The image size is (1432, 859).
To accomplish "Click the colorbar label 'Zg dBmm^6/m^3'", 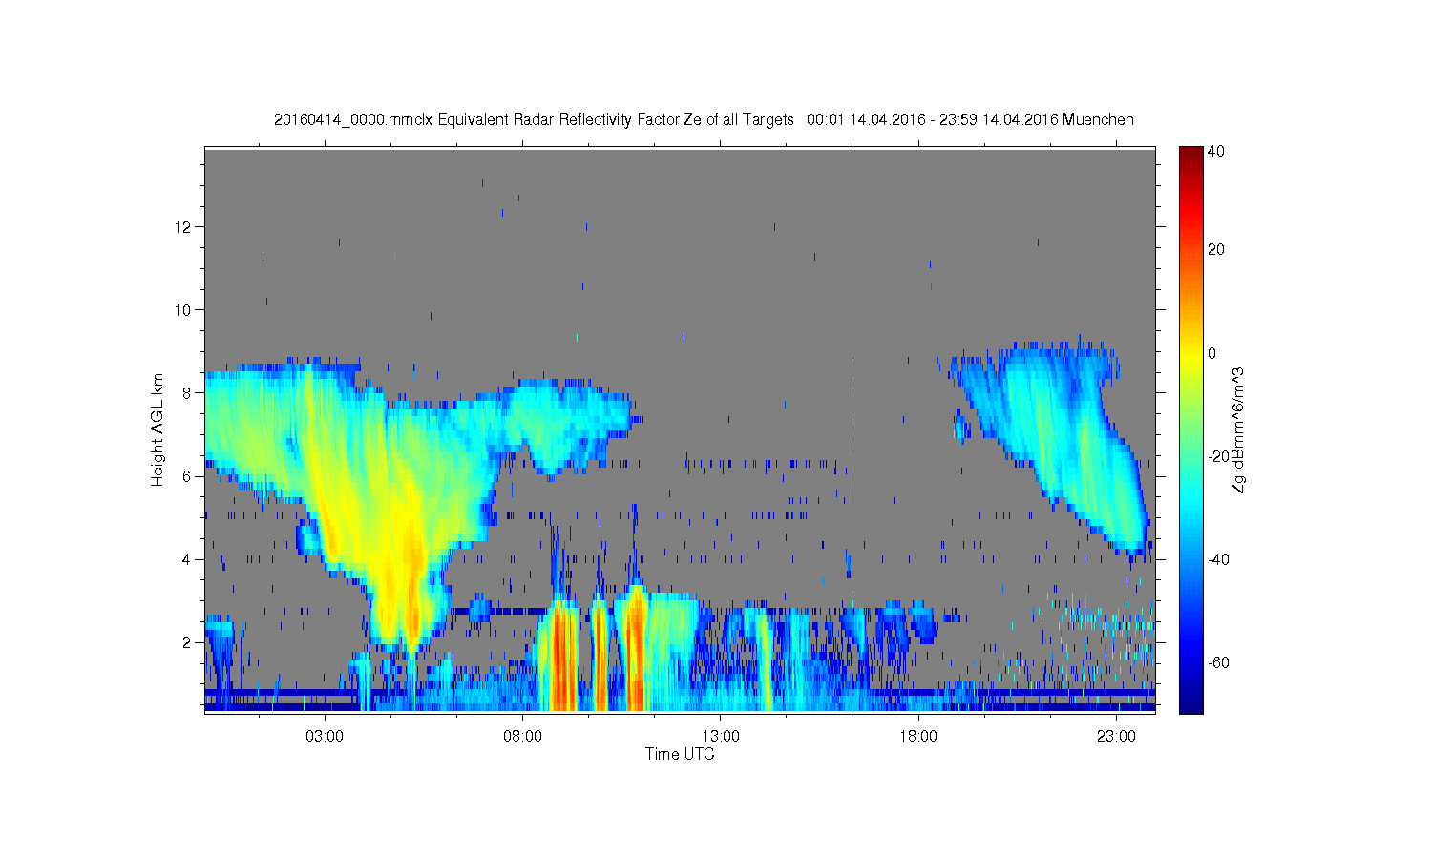I will click(x=1238, y=430).
